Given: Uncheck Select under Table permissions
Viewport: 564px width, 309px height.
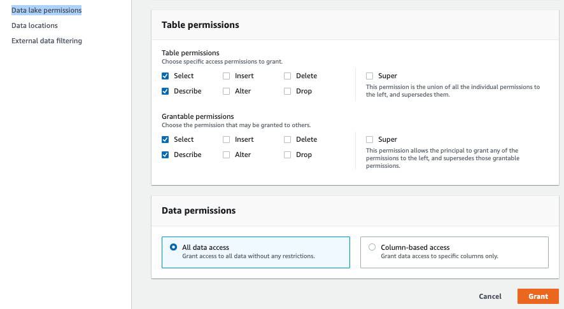Looking at the screenshot, I should coord(166,76).
